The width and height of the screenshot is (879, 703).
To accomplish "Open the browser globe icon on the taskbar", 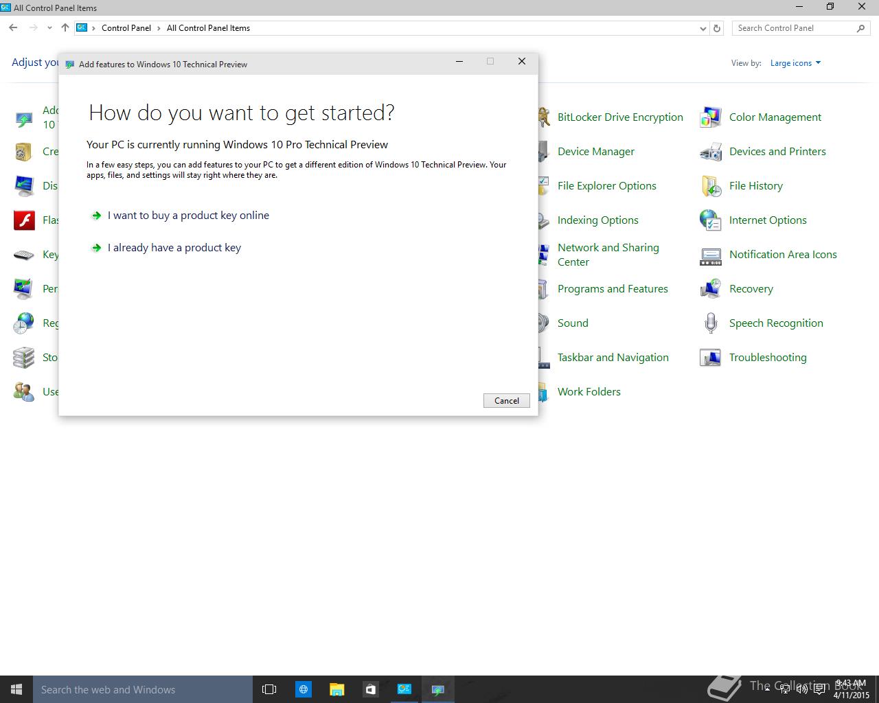I will pos(303,689).
